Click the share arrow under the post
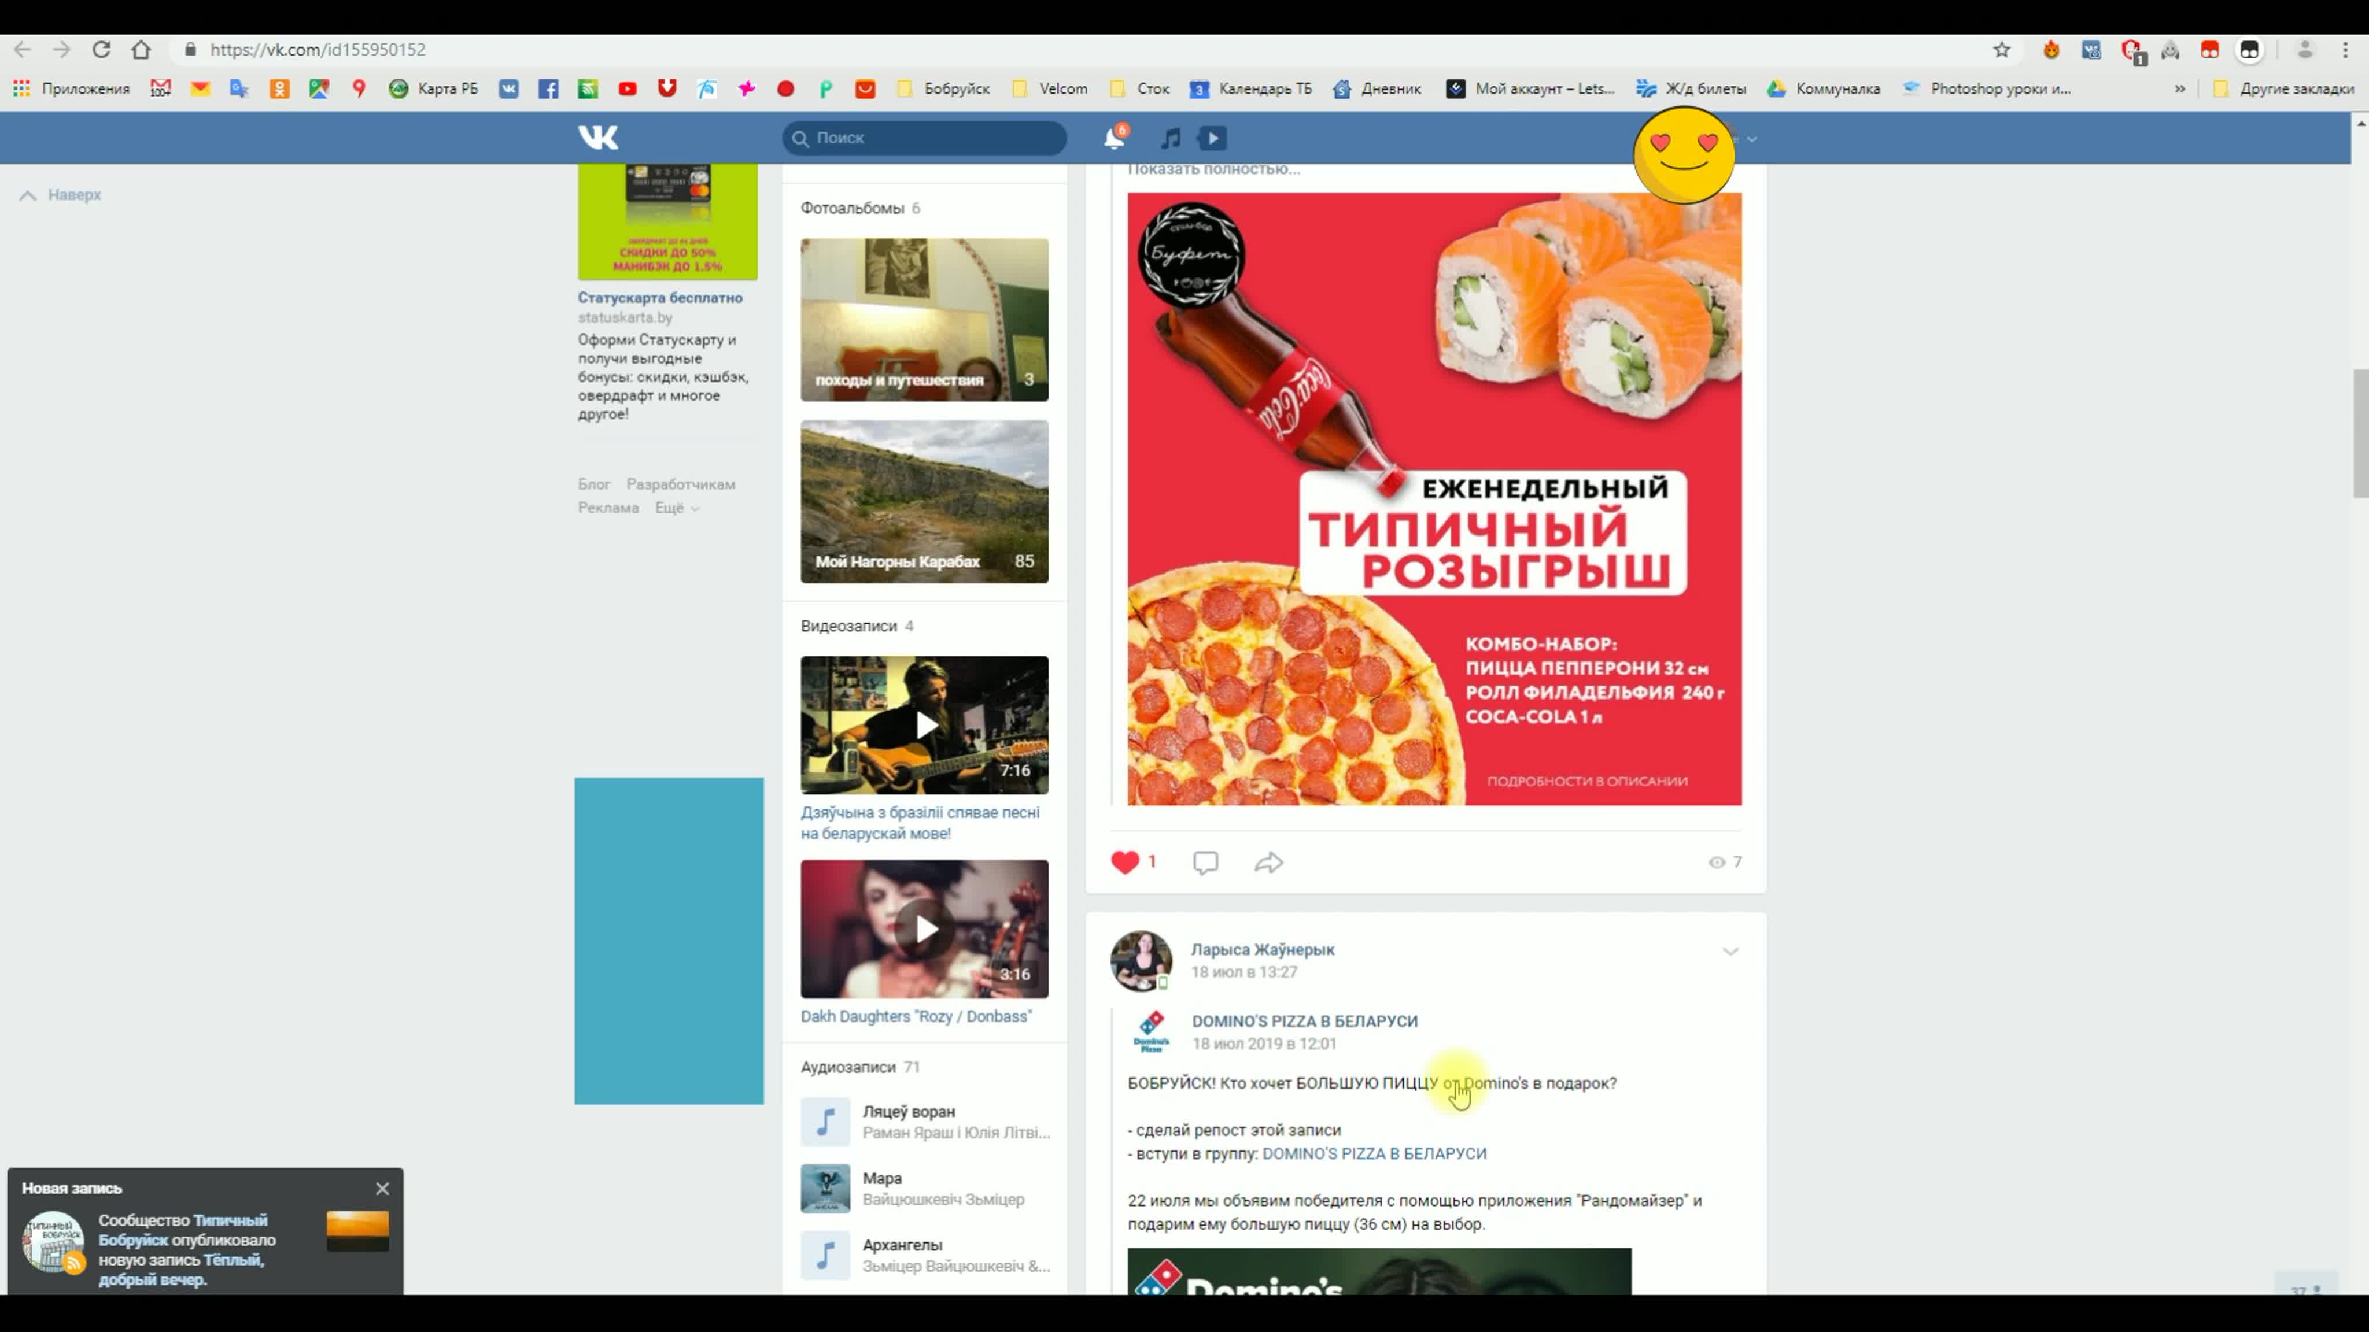Image resolution: width=2369 pixels, height=1332 pixels. pos(1268,862)
